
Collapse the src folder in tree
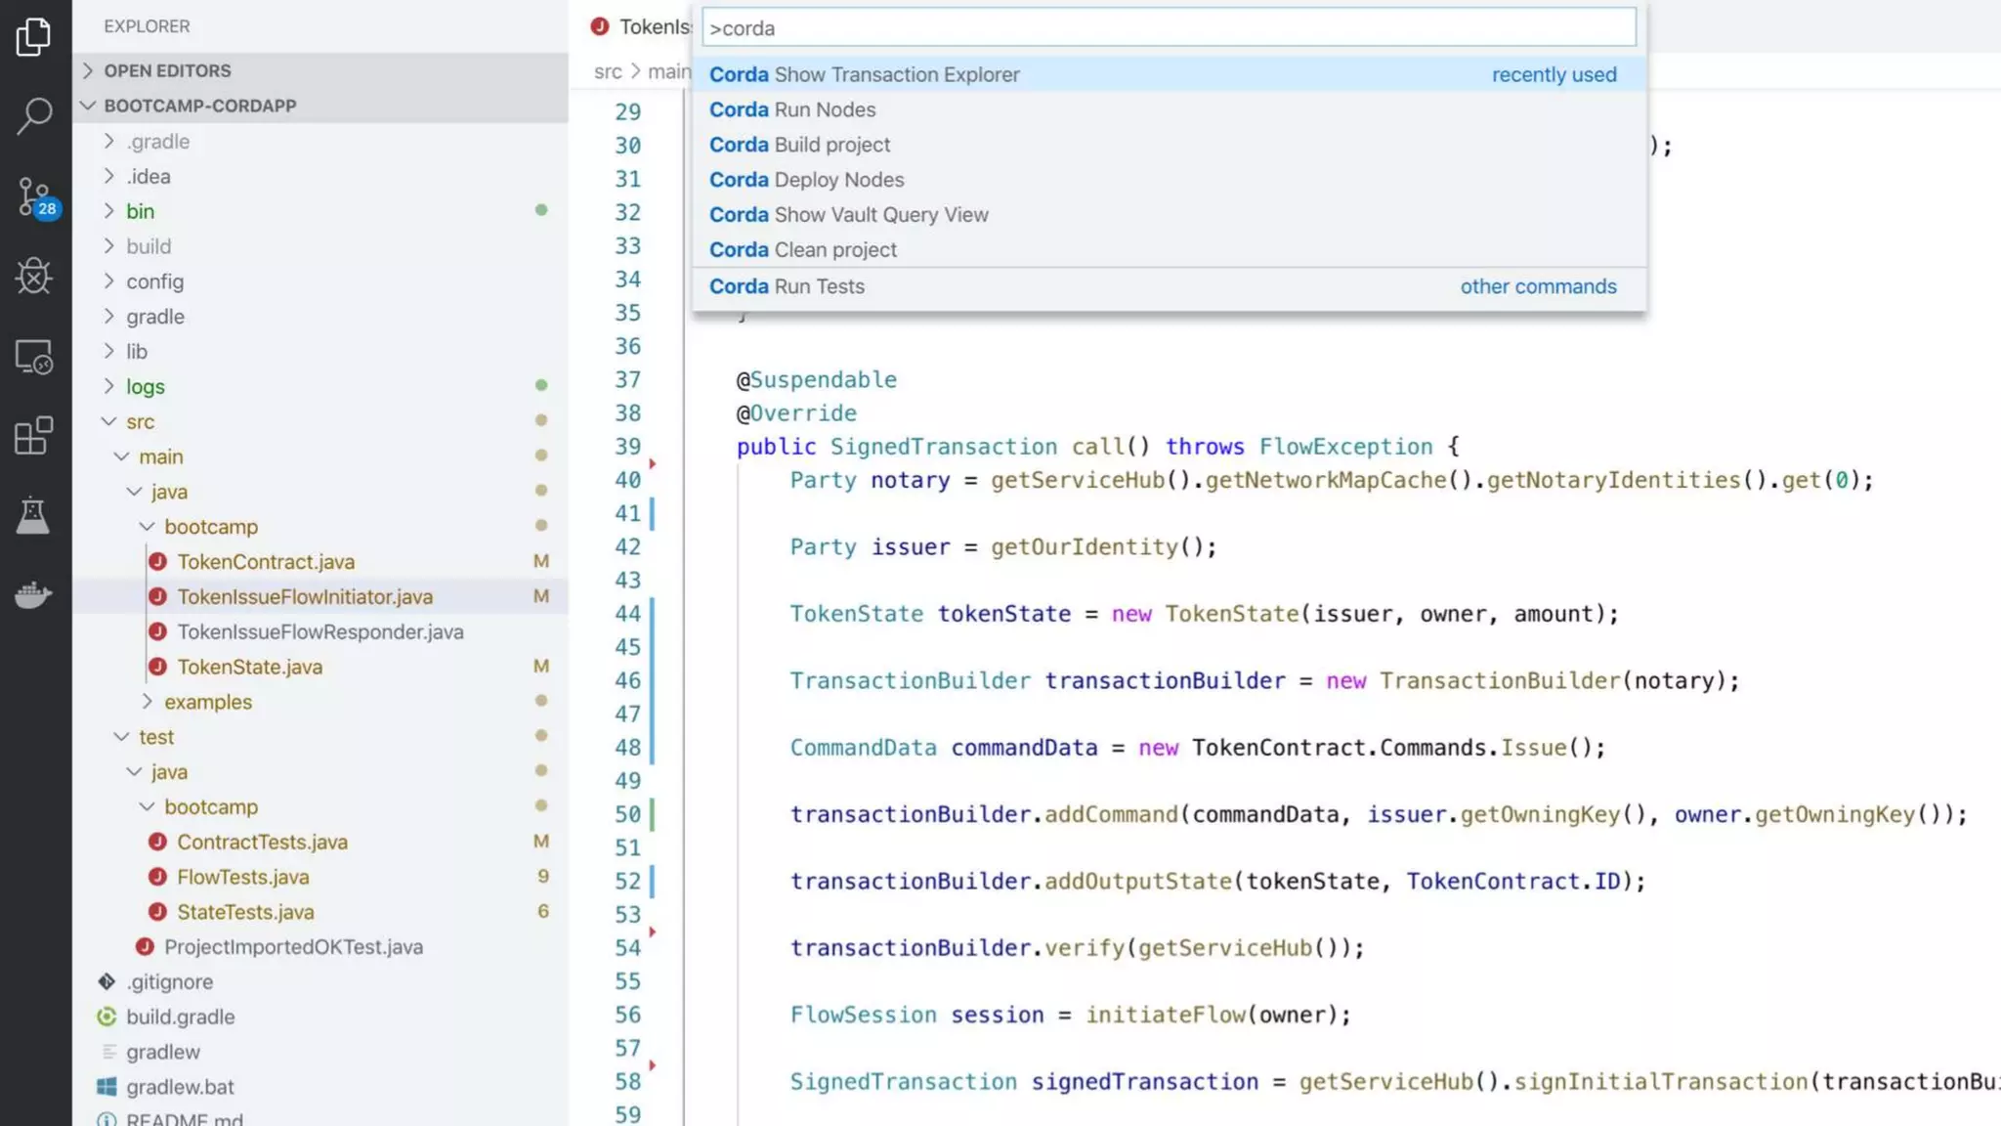[140, 421]
